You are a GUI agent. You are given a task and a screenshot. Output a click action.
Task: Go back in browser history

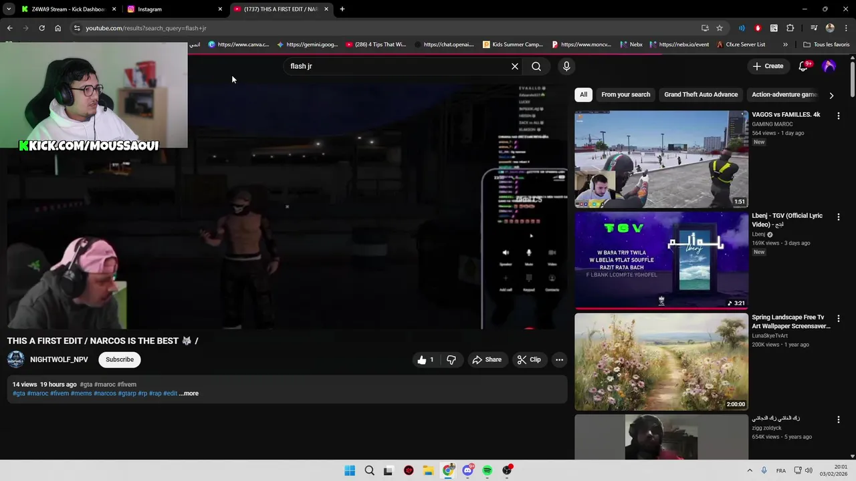pos(9,28)
